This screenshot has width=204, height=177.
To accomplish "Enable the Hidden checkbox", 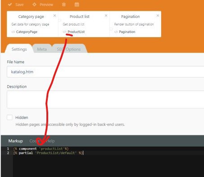I will pyautogui.click(x=9, y=117).
